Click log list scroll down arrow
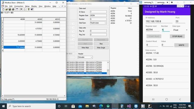194x109 pixels. [108, 73]
